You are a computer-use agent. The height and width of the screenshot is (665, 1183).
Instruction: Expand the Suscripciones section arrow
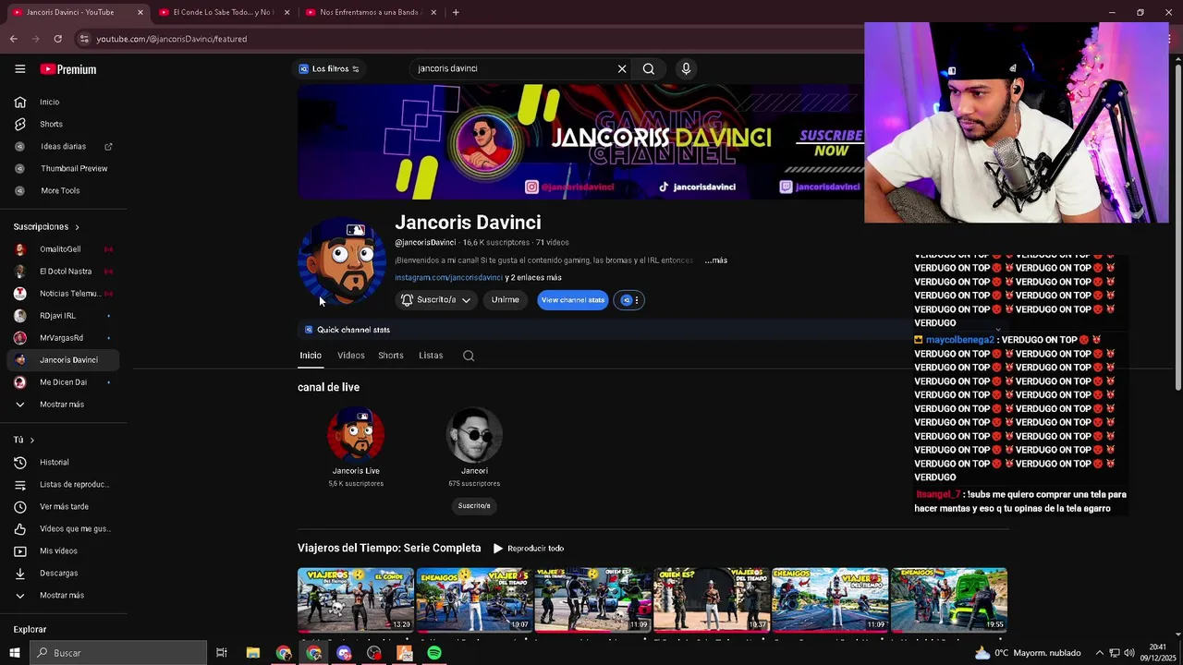77,227
